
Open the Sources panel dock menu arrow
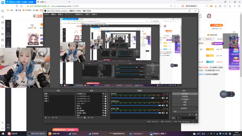coord(108,91)
